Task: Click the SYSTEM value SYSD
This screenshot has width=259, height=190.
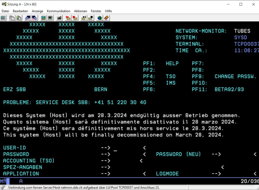Action: click(240, 38)
